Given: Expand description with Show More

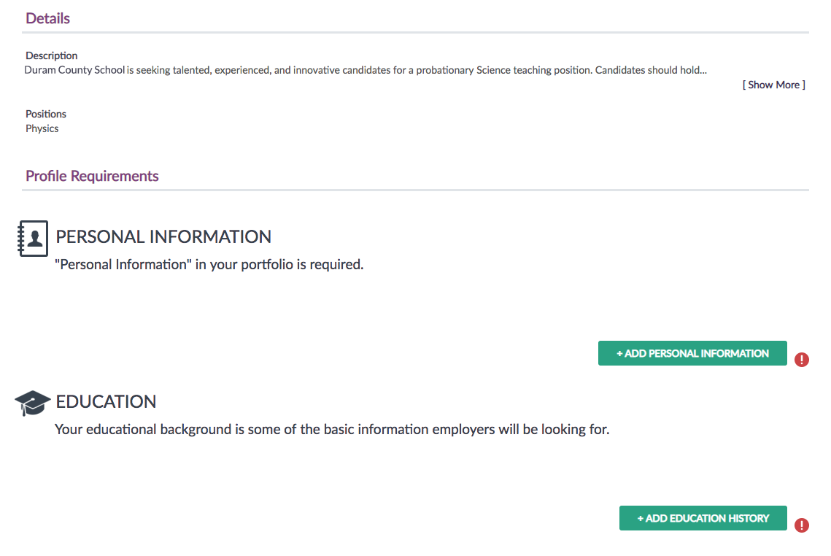Looking at the screenshot, I should 774,85.
